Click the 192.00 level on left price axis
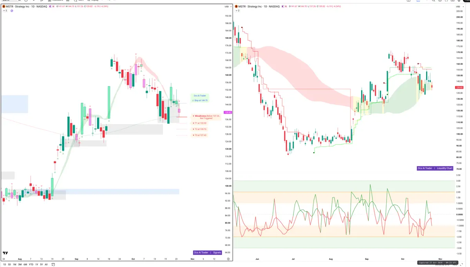The image size is (470, 267). pos(228,16)
